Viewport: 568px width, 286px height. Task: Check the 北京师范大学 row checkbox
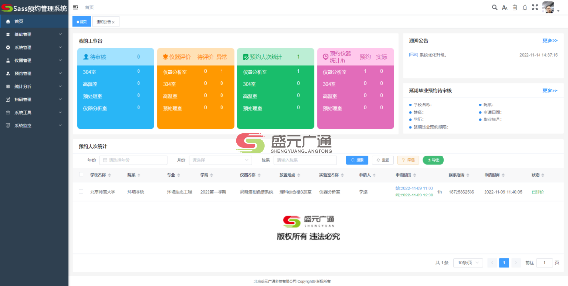[81, 192]
